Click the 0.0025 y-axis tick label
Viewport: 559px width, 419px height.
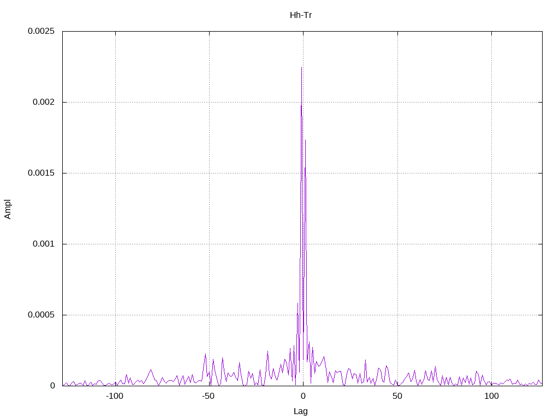[x=41, y=31]
